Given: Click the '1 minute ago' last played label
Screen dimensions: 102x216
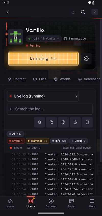Looking at the screenshot, I should [75, 39].
